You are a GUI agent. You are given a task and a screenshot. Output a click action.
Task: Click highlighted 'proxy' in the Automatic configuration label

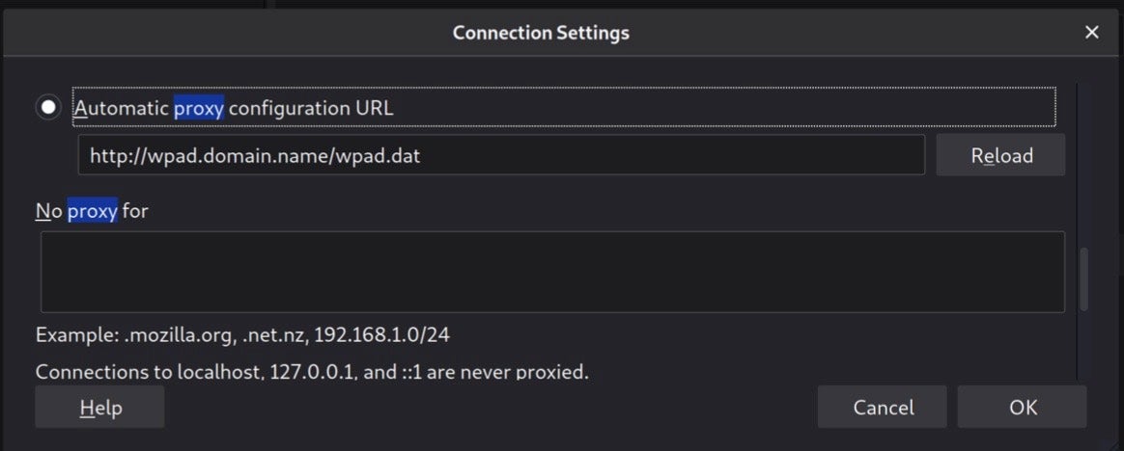(x=198, y=108)
